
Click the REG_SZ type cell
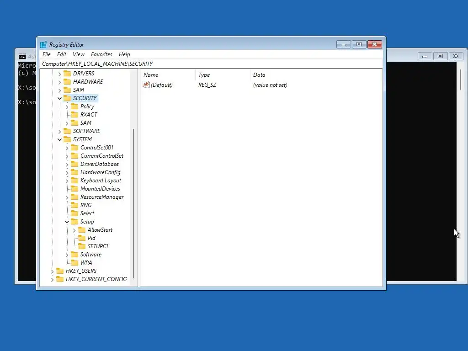coord(207,85)
